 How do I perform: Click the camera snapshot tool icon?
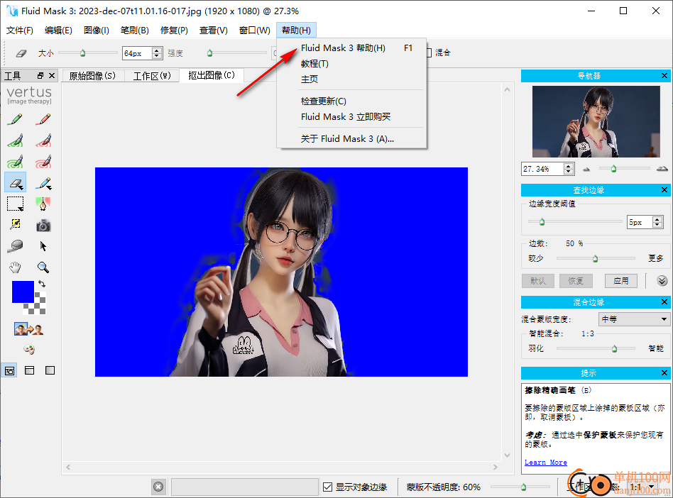pos(43,225)
